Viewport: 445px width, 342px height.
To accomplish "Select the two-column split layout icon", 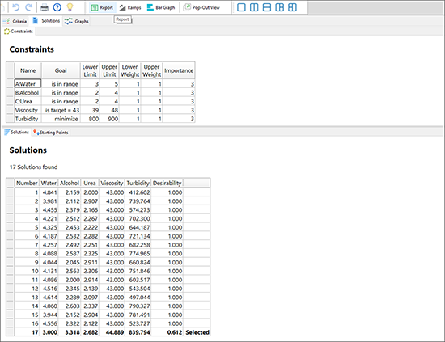I will click(254, 7).
